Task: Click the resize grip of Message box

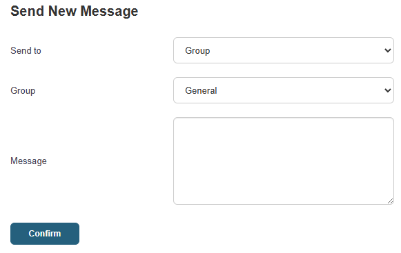Action: [390, 201]
